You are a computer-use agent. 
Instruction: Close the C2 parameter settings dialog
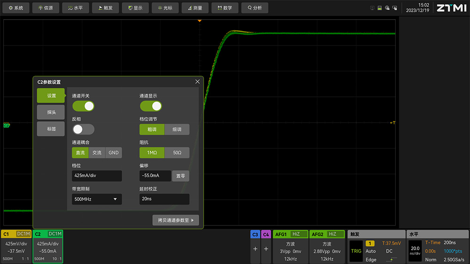pos(197,82)
